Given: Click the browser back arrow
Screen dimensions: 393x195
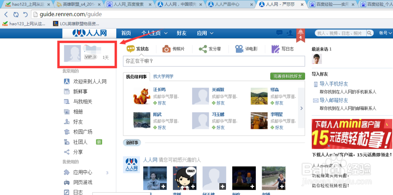Looking at the screenshot, I should [6, 14].
